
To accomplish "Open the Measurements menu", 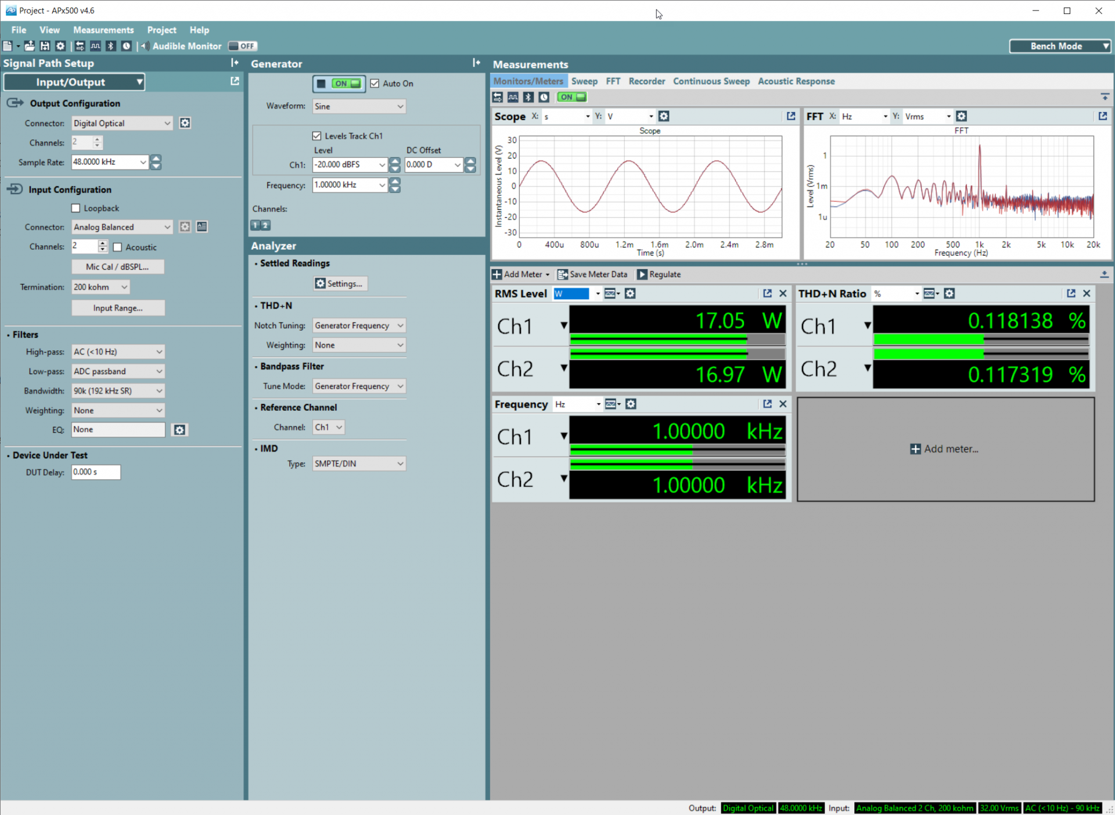I will pos(103,30).
